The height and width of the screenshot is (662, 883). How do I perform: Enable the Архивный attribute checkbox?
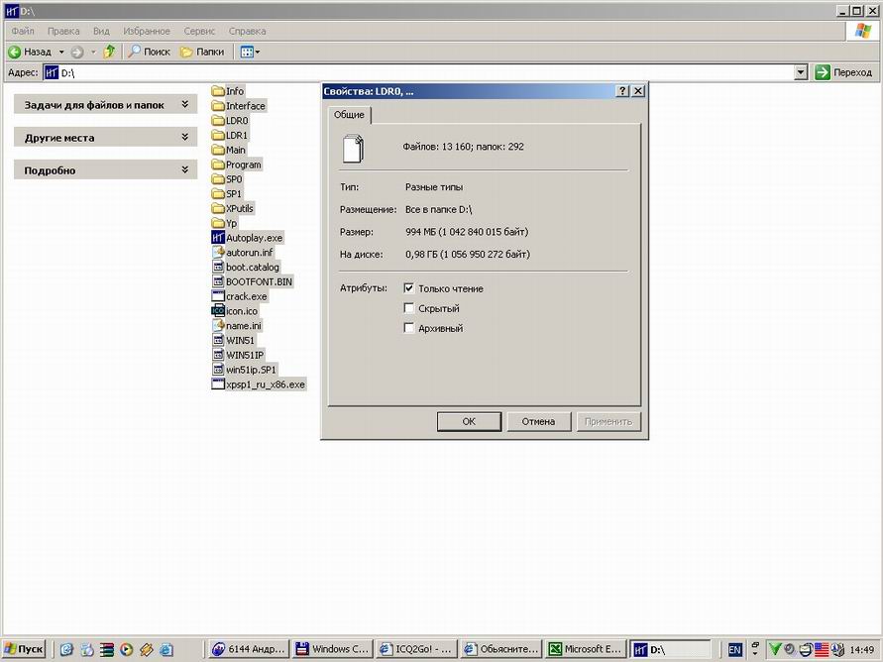pos(409,328)
